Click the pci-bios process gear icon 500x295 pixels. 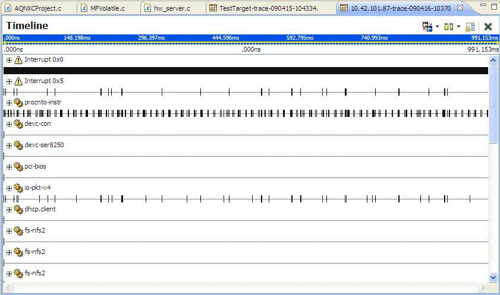[x=18, y=167]
